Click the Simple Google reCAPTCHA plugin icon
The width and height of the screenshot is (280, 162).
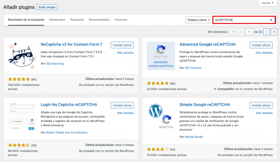pos(161,116)
